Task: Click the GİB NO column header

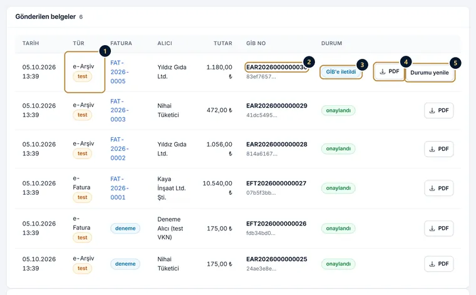Action: [x=256, y=43]
